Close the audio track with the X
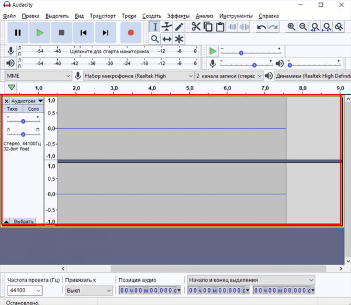The image size is (351, 305). (6, 101)
